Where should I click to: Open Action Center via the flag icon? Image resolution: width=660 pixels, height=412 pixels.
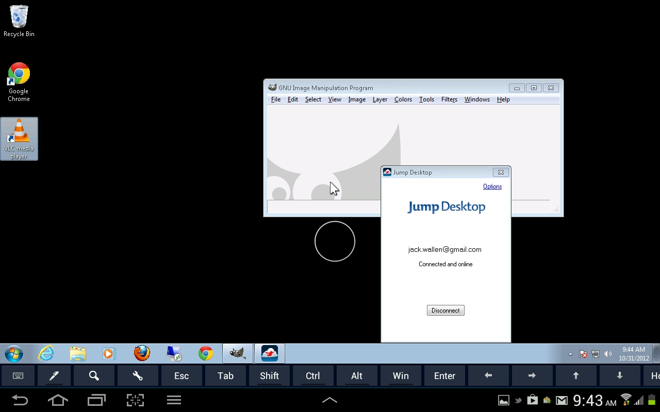[583, 354]
